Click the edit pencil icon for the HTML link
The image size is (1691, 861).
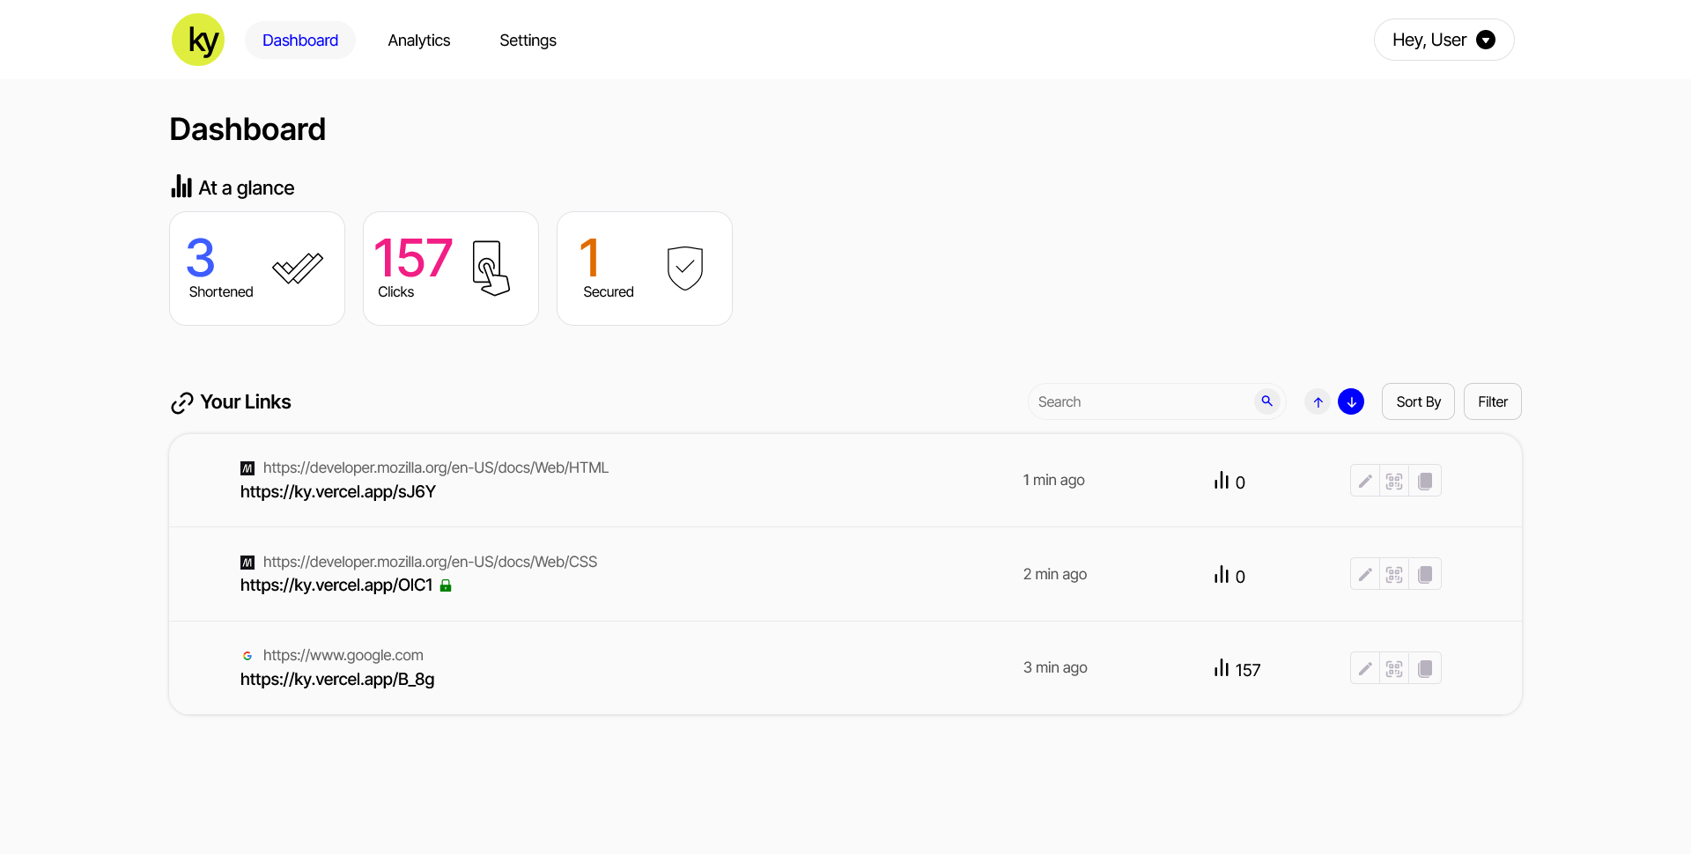(x=1364, y=481)
